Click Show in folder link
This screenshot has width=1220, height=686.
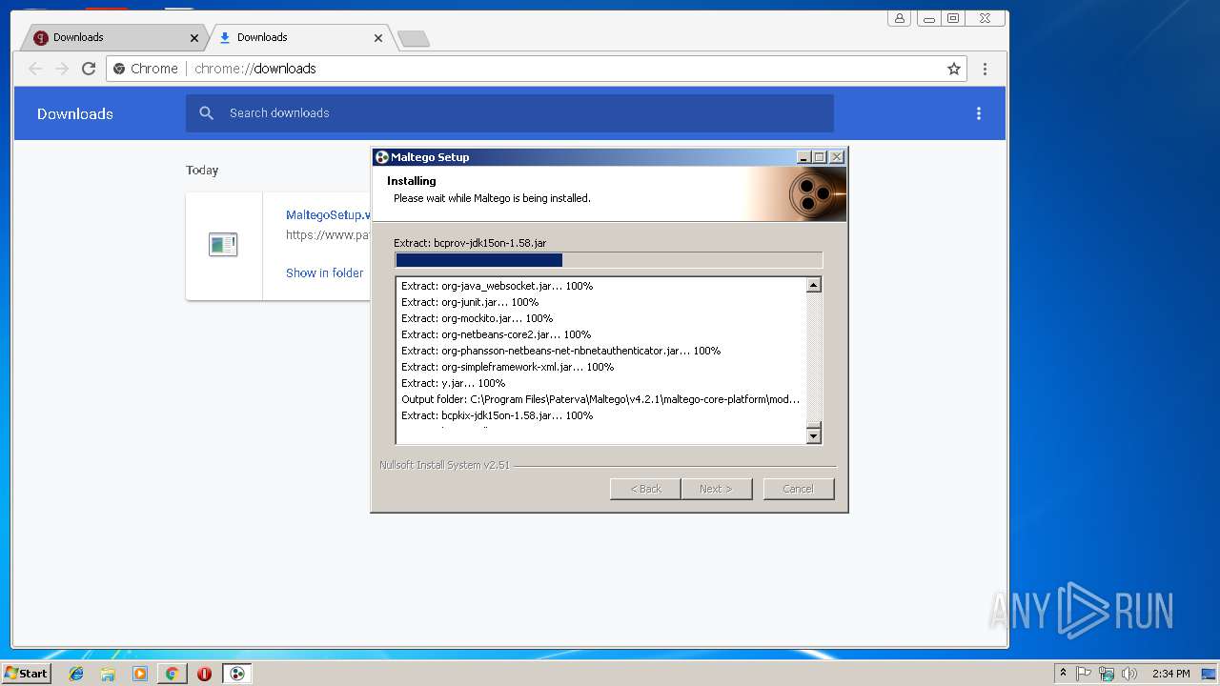[324, 272]
